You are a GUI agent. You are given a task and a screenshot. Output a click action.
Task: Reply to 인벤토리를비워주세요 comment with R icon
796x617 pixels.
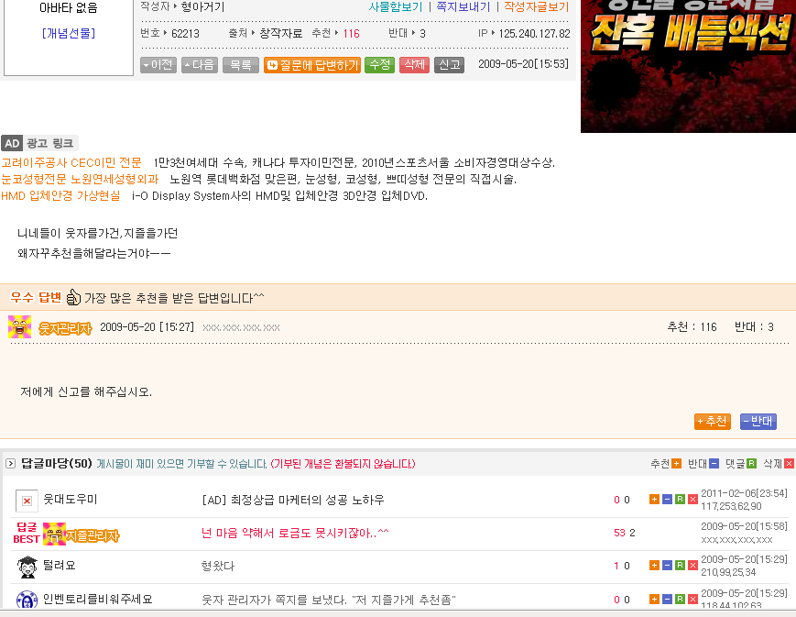[680, 600]
